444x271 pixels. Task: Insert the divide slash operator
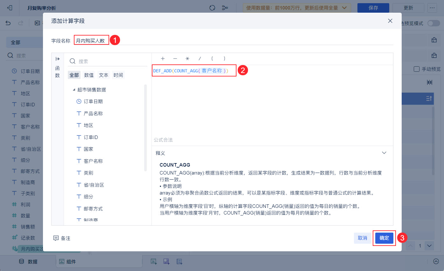pos(200,59)
